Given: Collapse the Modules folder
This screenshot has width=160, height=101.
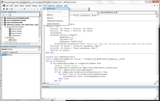Looking at the screenshot, I should [5, 38].
